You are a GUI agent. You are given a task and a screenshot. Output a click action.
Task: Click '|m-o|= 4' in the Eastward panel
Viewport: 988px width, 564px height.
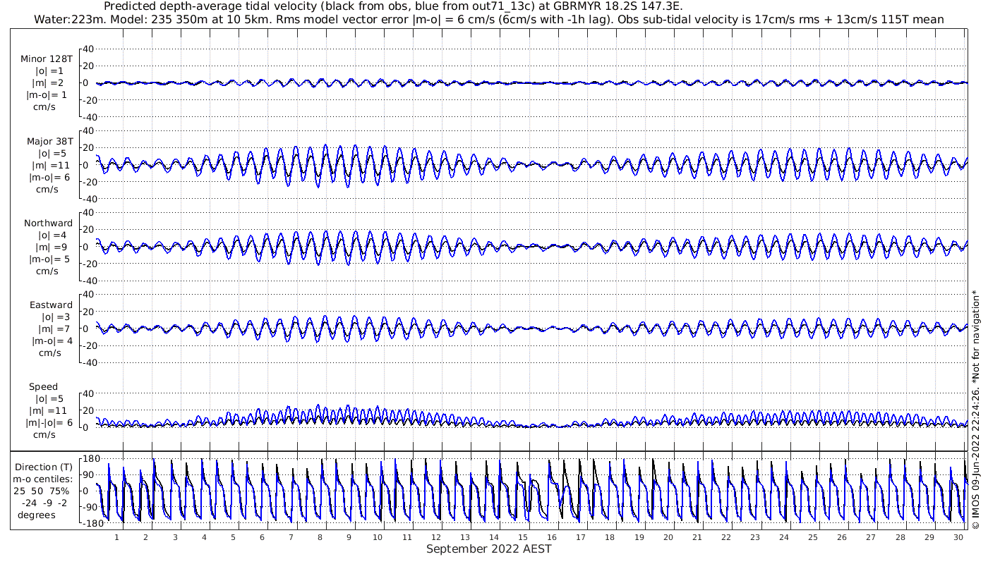(x=52, y=341)
